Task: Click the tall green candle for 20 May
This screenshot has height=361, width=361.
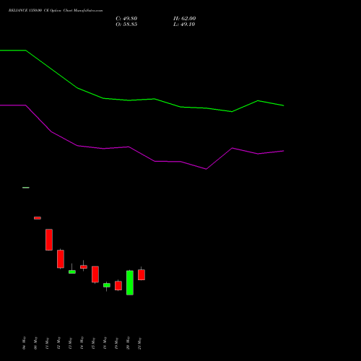Action: coord(130,283)
